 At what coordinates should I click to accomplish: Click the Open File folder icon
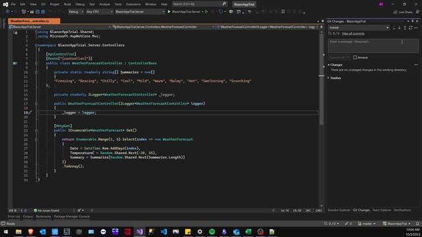[x=32, y=12]
